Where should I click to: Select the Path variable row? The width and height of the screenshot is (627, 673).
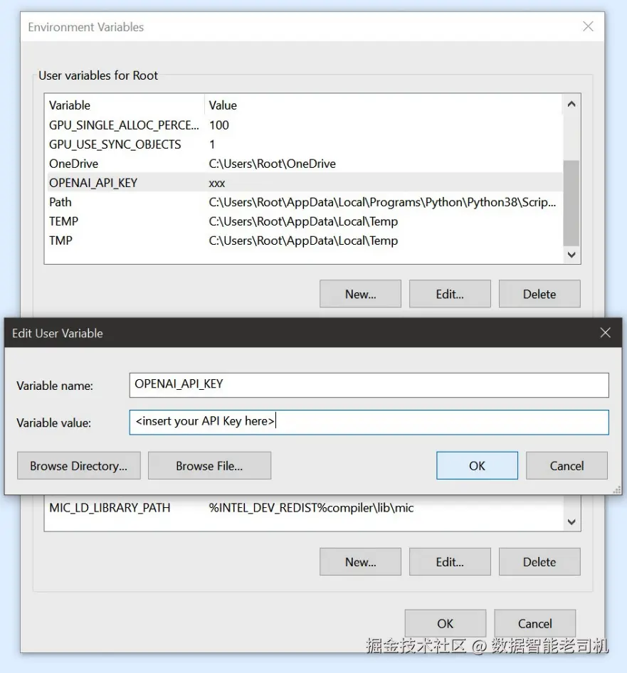(x=303, y=202)
